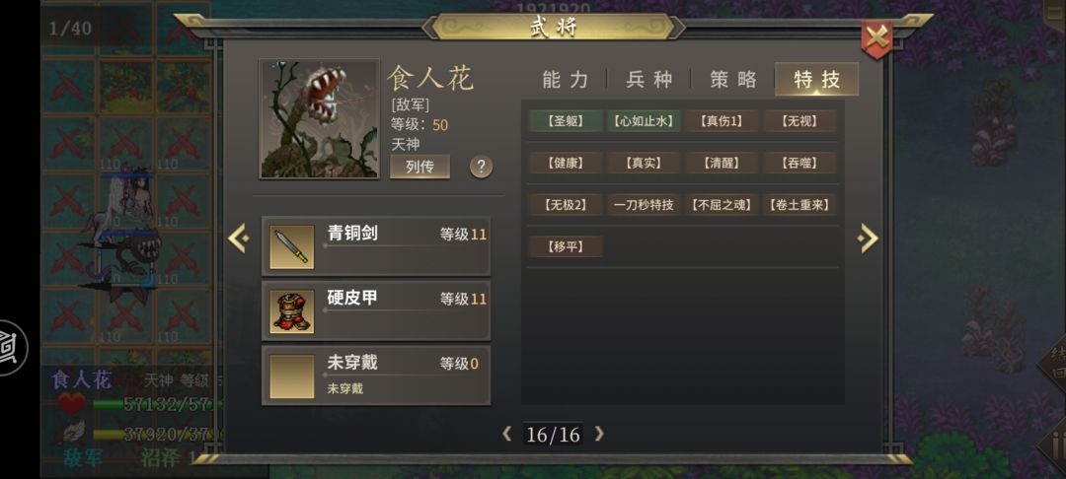
Task: Switch to the 兵种 tab
Action: [649, 80]
